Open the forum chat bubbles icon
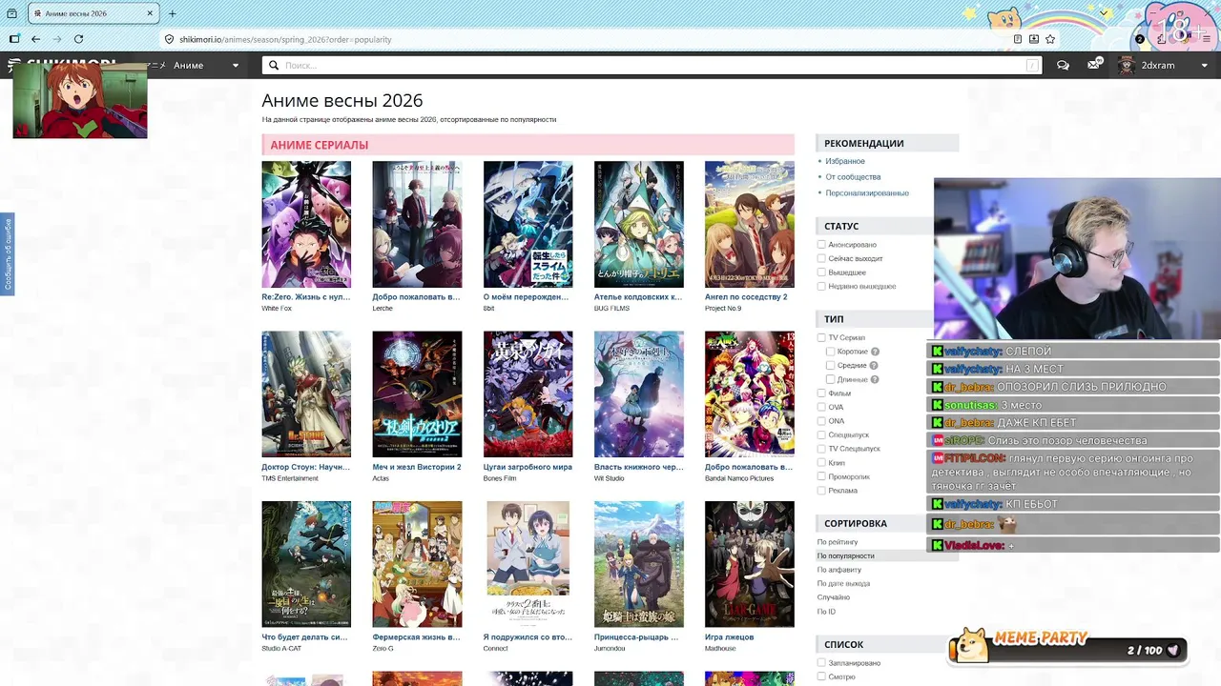Image resolution: width=1221 pixels, height=686 pixels. (x=1063, y=65)
